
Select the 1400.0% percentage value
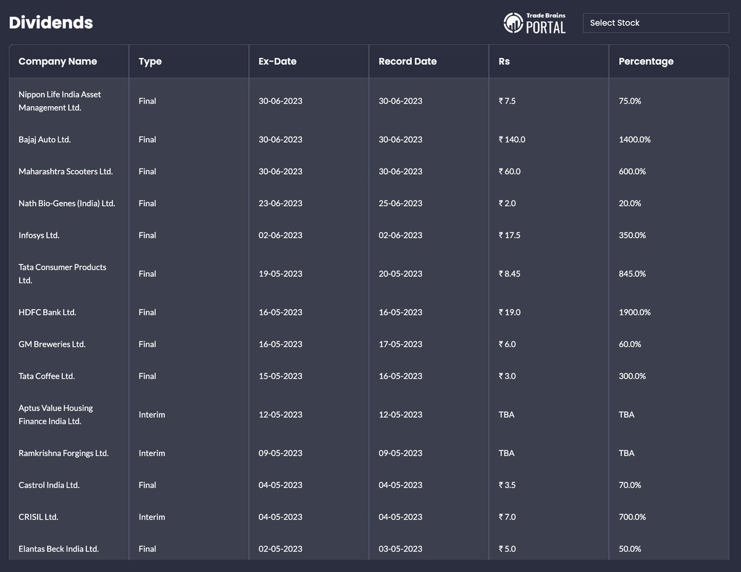pos(635,139)
